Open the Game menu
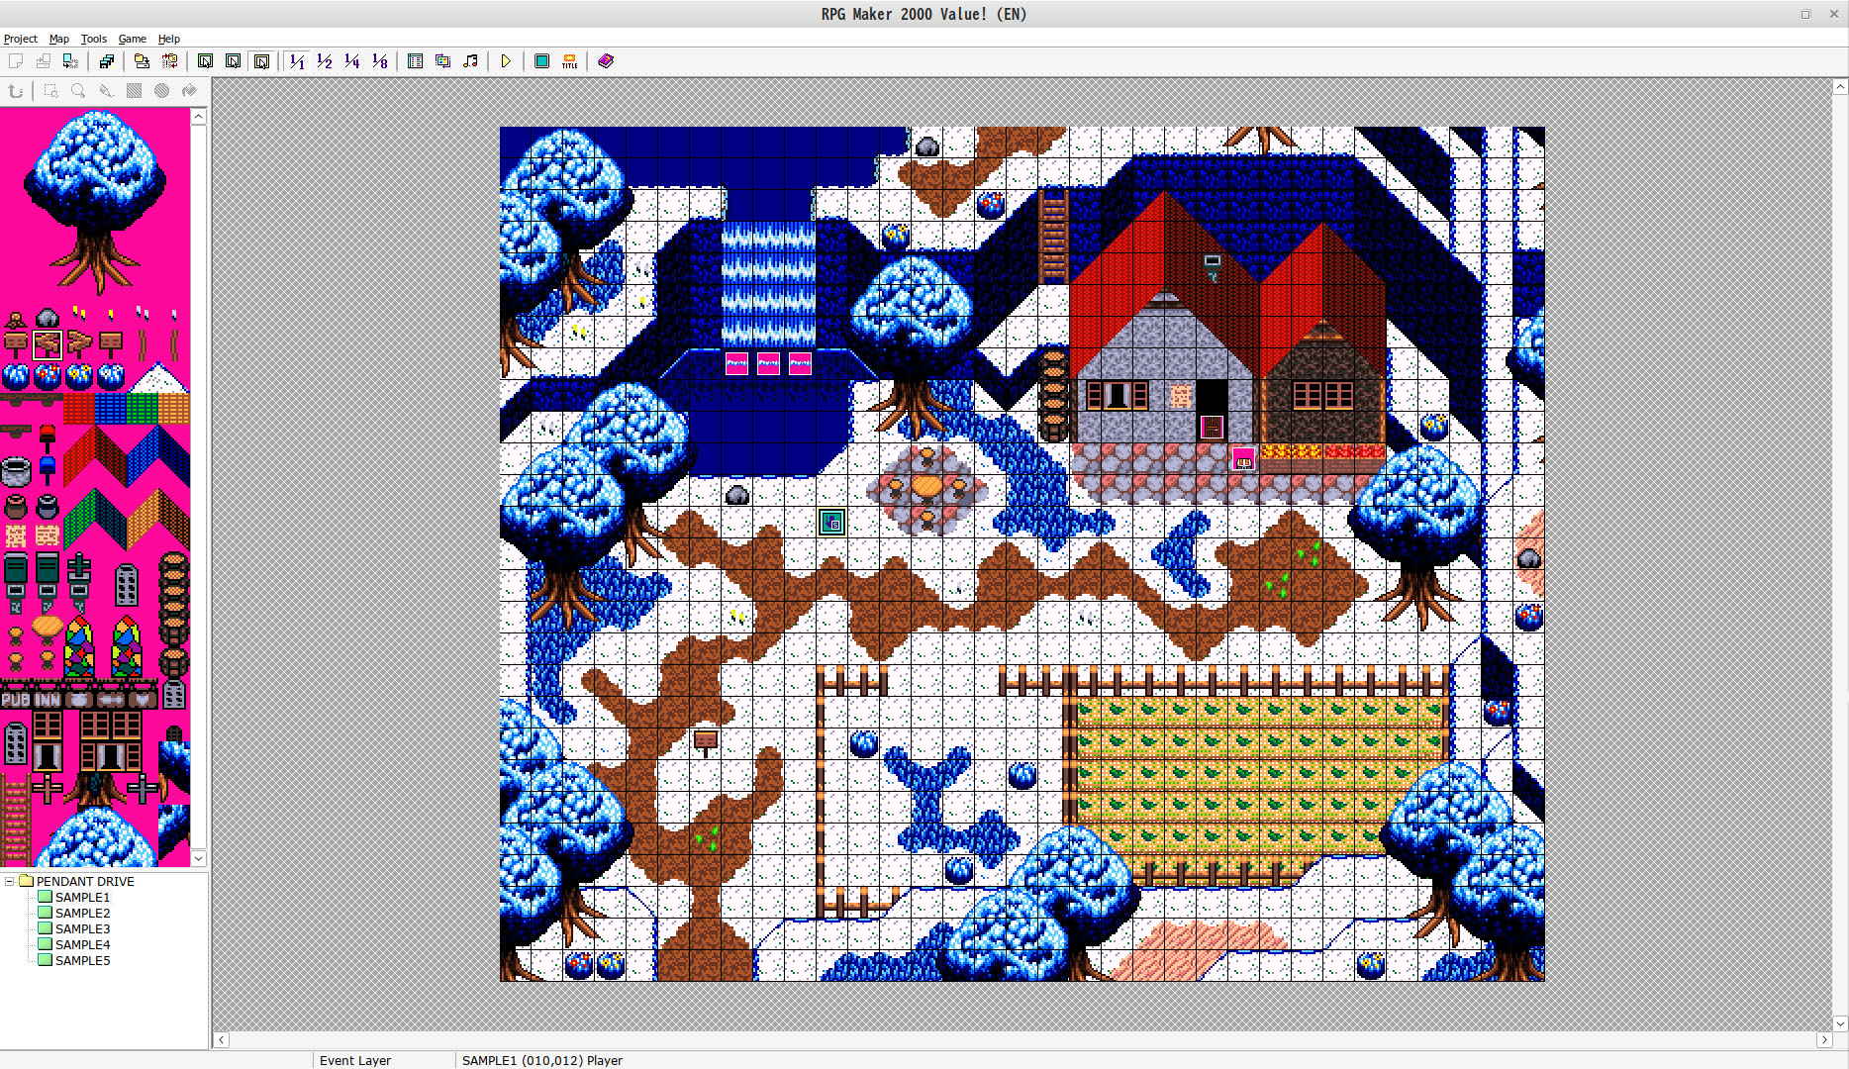 [x=132, y=39]
